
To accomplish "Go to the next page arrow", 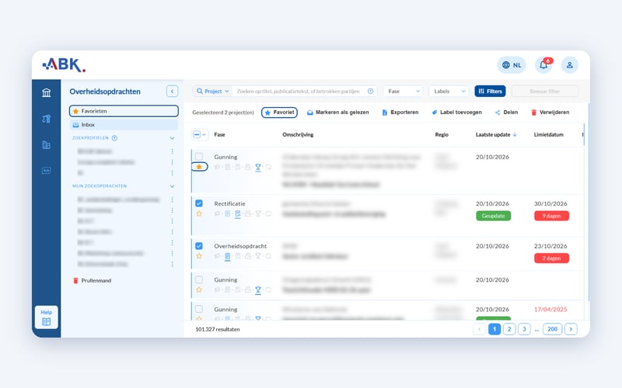I will 571,329.
